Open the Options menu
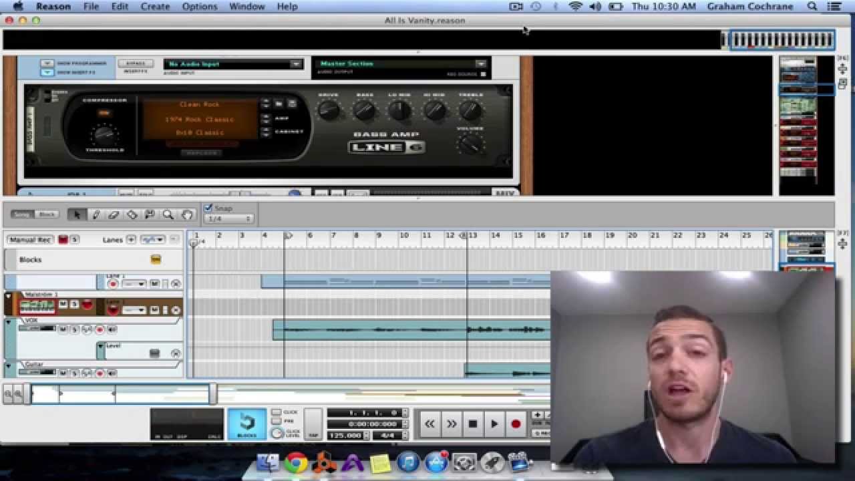855x481 pixels. coord(200,6)
